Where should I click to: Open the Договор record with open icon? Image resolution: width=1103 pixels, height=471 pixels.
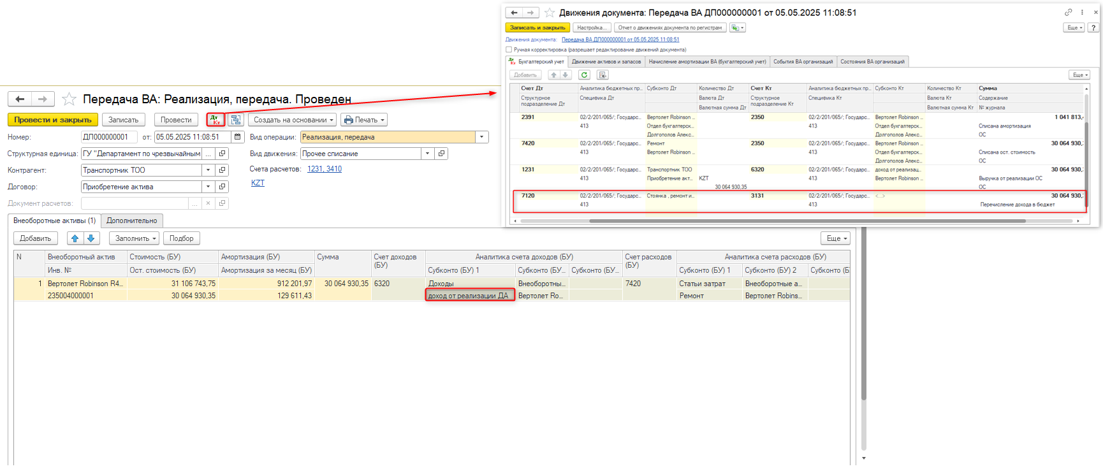[222, 187]
